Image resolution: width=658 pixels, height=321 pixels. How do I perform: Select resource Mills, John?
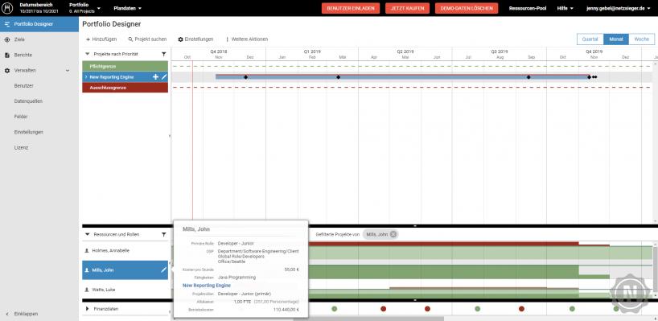pos(125,270)
